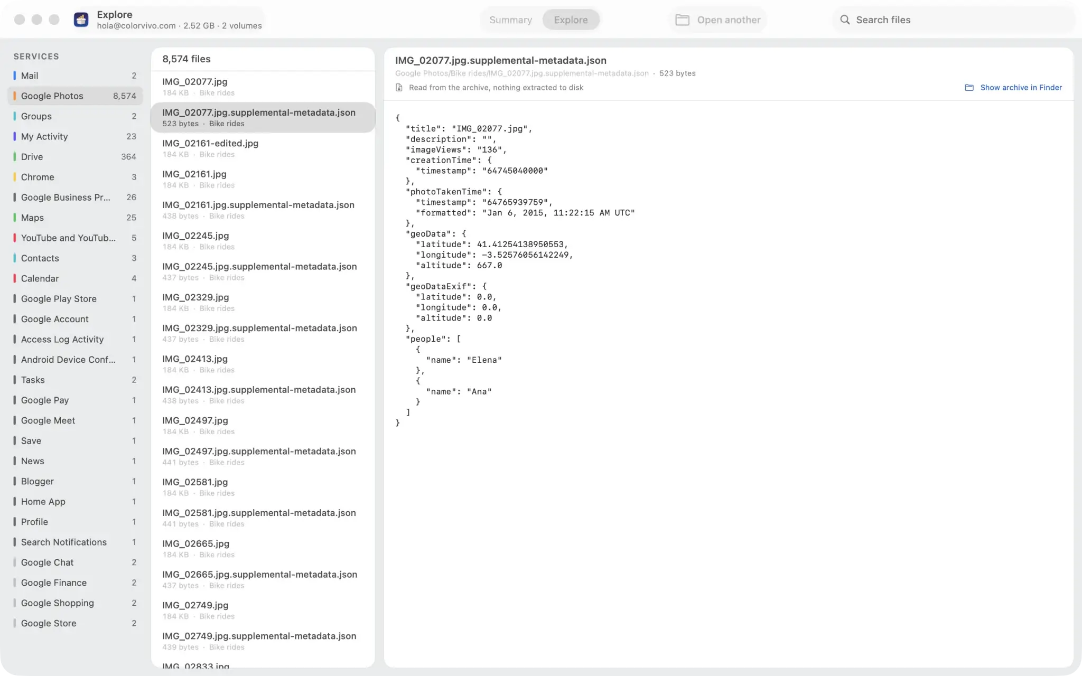Click the app logo icon in title bar
Viewport: 1082px width, 676px height.
(x=81, y=20)
